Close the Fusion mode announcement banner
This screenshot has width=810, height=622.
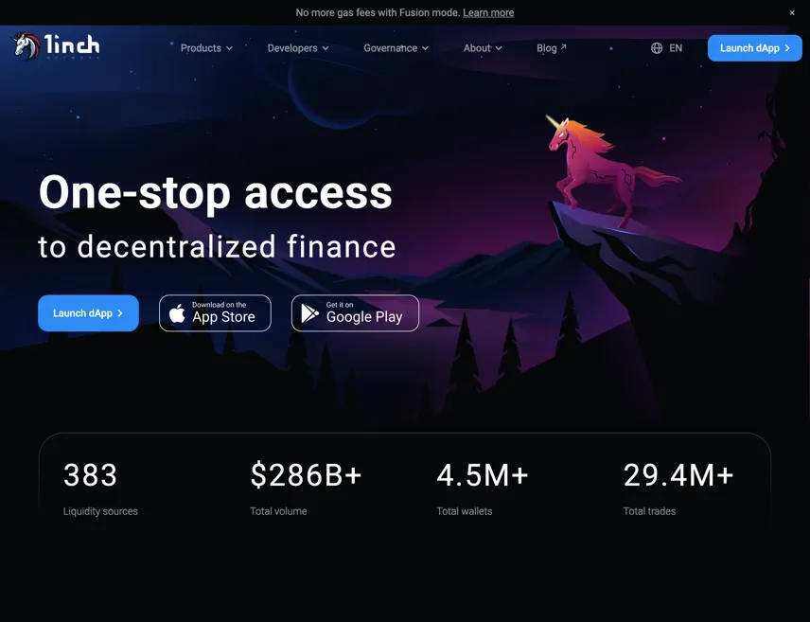792,13
